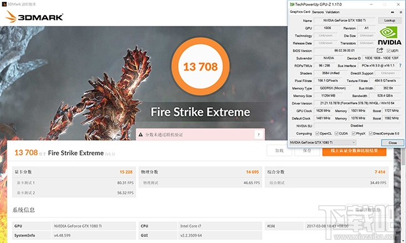Click the BIOS Version field
Viewport: 406px width, 243px height.
[344, 50]
